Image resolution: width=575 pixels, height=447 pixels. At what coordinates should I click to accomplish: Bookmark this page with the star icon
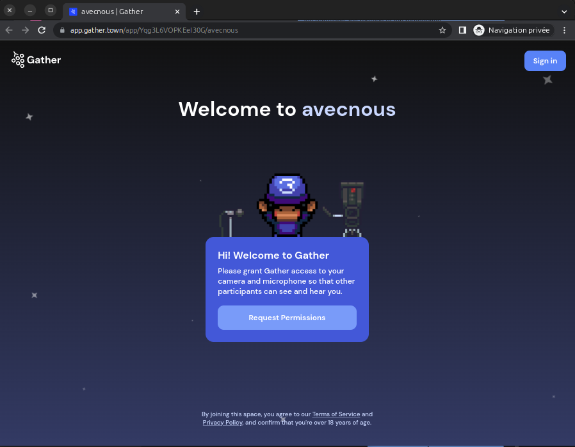pos(442,30)
